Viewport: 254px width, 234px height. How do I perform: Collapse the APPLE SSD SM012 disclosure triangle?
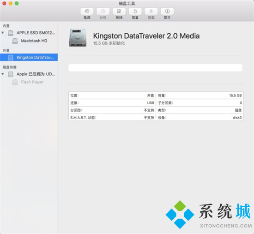[x=3, y=33]
